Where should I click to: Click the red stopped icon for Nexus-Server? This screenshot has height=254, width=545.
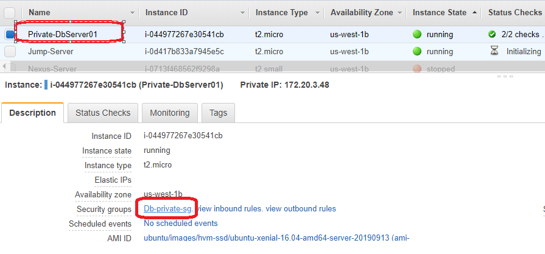click(417, 69)
